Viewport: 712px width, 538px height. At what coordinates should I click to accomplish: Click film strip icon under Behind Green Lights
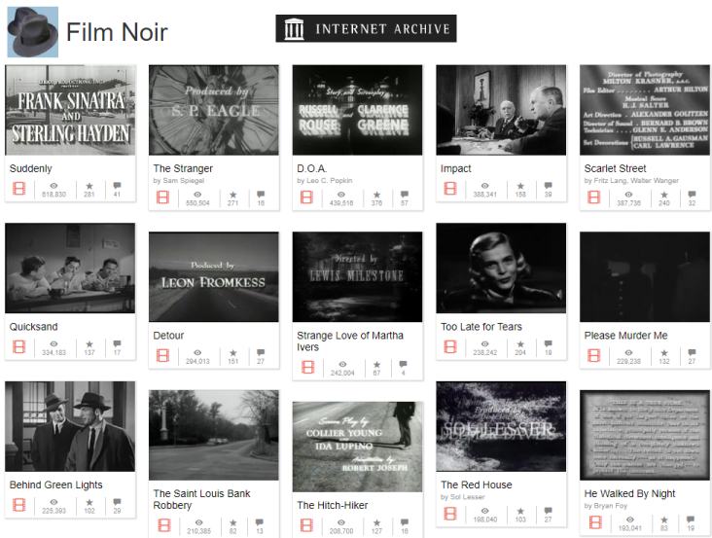click(x=19, y=505)
